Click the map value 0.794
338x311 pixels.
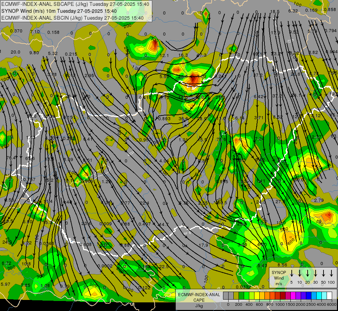[330, 31]
